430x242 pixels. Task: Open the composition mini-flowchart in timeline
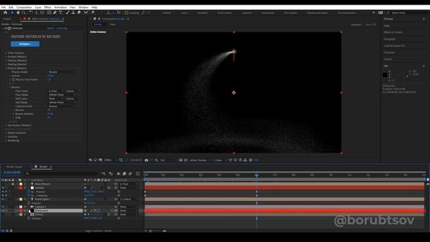pyautogui.click(x=103, y=173)
